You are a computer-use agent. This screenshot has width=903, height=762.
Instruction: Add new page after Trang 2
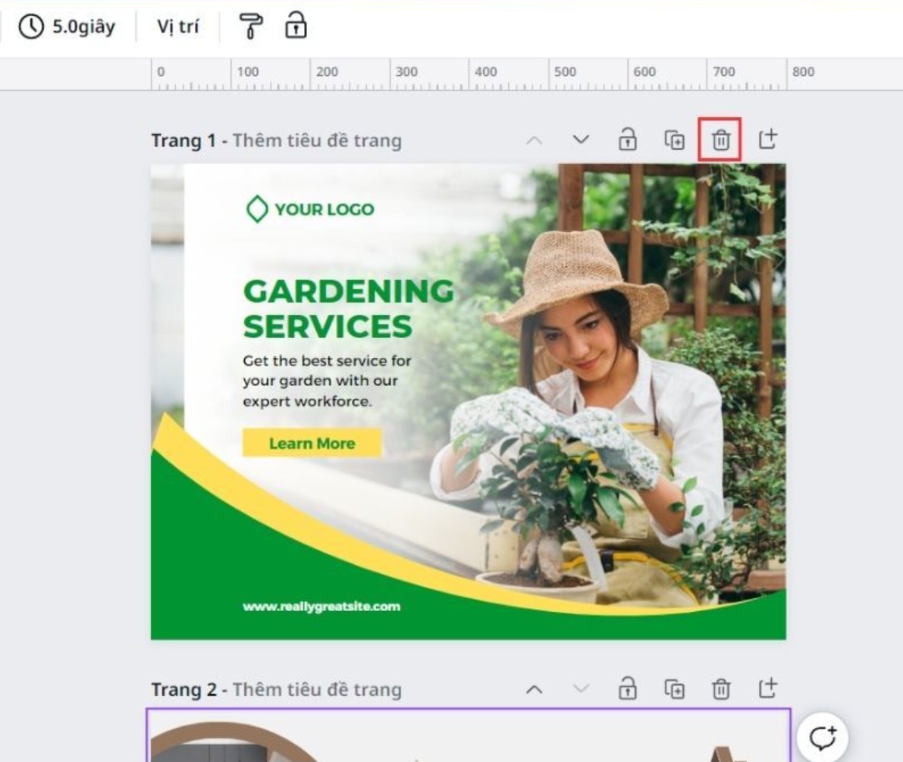(768, 688)
